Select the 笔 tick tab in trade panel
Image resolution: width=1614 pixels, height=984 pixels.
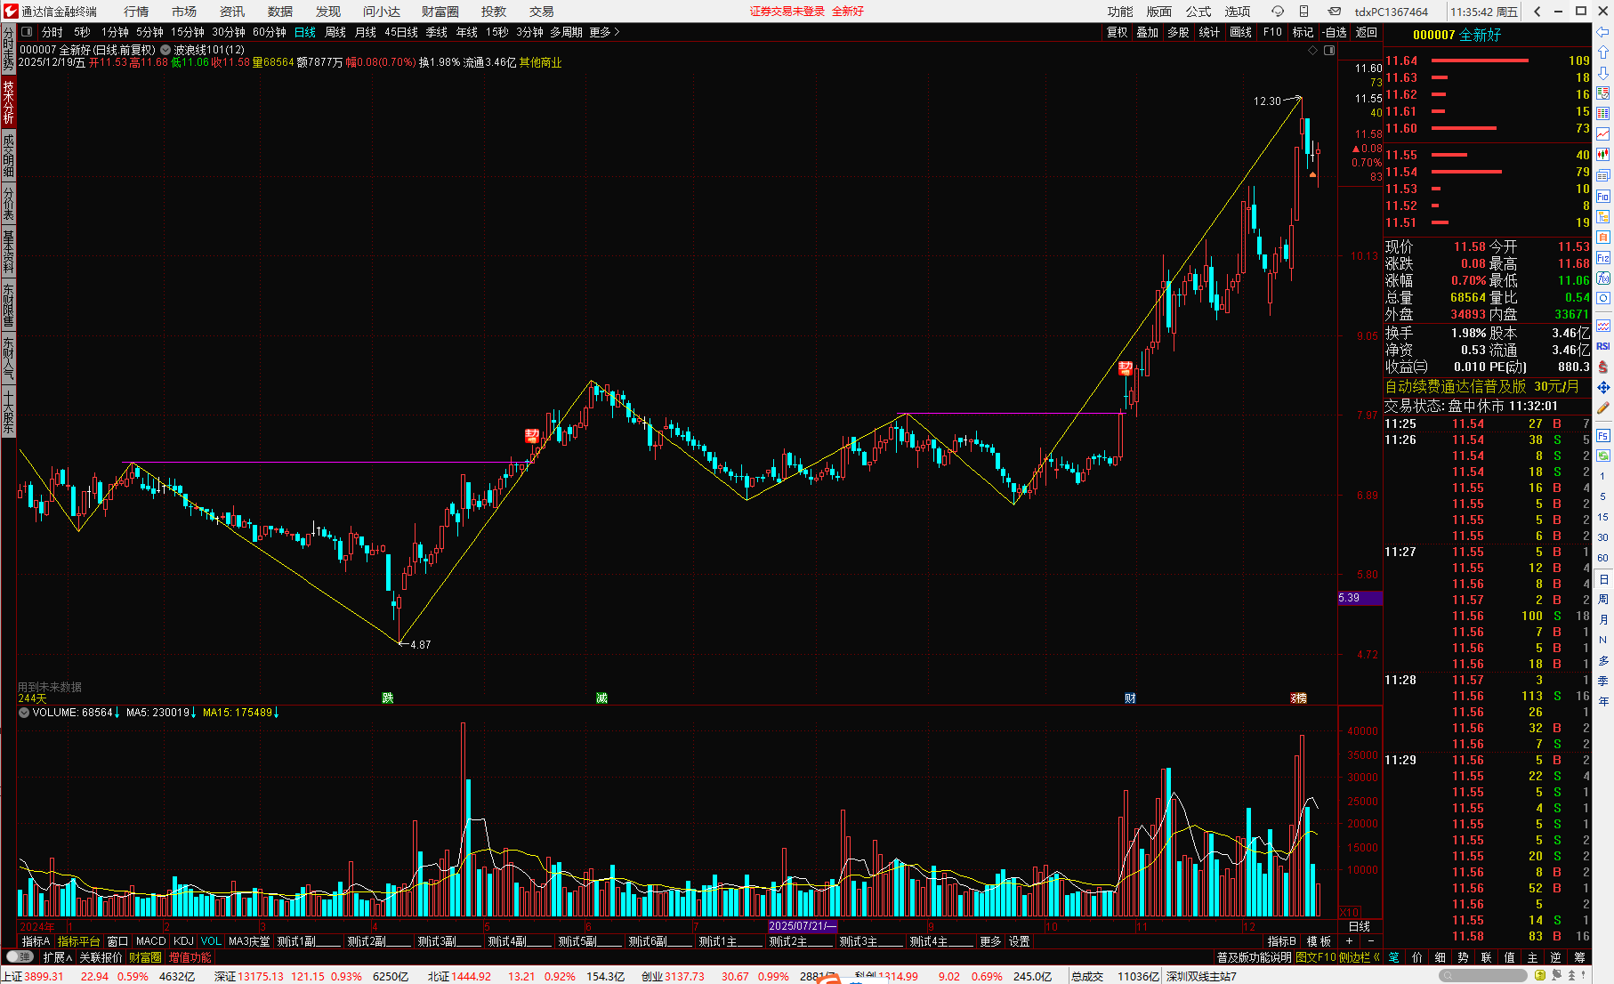(1394, 956)
